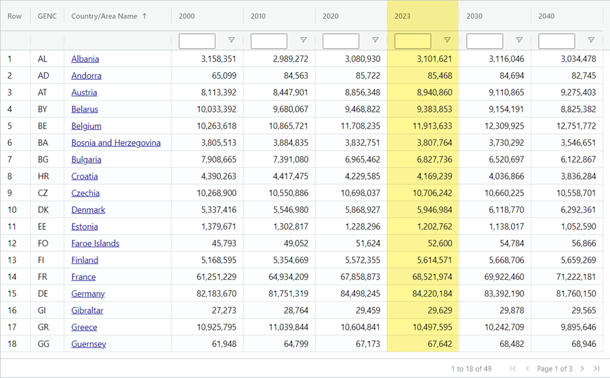Select Greece's 2023 value 10,497,595
This screenshot has height=378, width=610.
pyautogui.click(x=432, y=327)
